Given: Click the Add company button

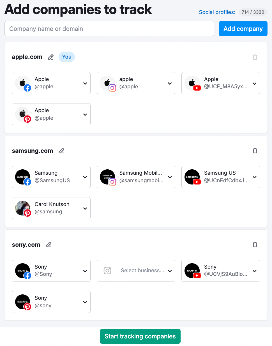Looking at the screenshot, I should pos(243,29).
